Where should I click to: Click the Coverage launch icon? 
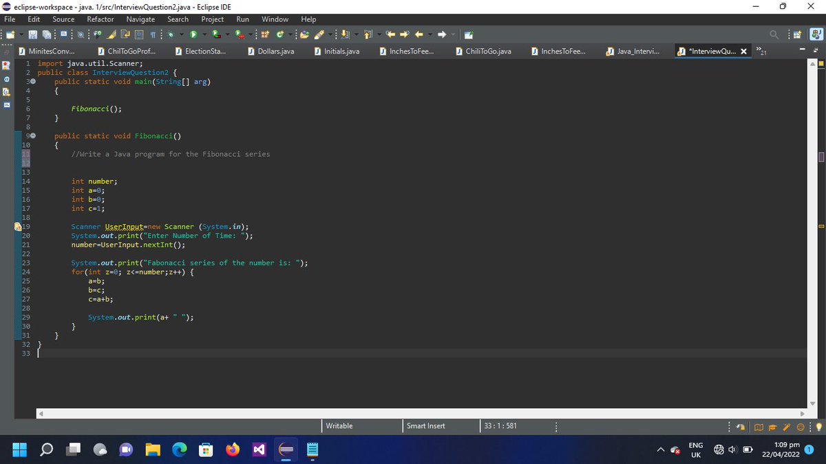pyautogui.click(x=216, y=34)
